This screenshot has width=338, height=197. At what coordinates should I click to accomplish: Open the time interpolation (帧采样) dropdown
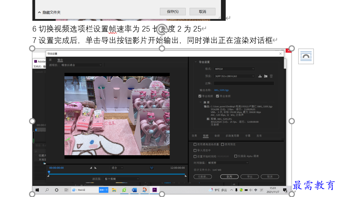click(228, 163)
